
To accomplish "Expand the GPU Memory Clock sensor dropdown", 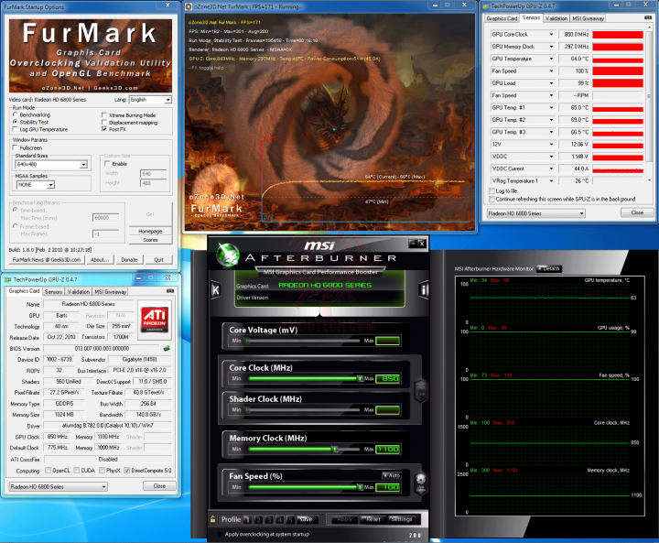I will click(551, 47).
